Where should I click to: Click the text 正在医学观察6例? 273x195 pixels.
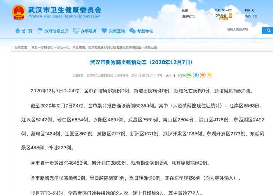tap(183, 178)
